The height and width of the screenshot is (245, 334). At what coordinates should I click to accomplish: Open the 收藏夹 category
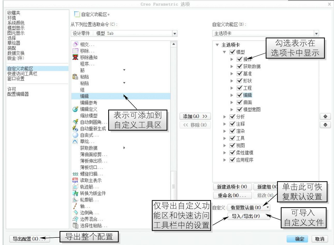[x=14, y=13]
